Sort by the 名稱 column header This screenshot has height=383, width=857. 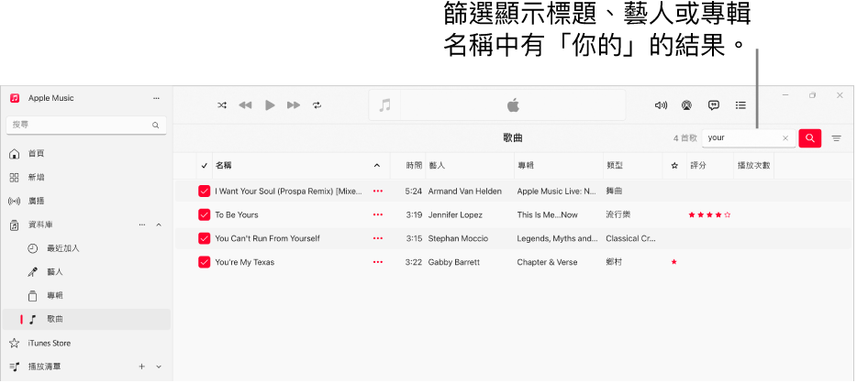pos(223,165)
